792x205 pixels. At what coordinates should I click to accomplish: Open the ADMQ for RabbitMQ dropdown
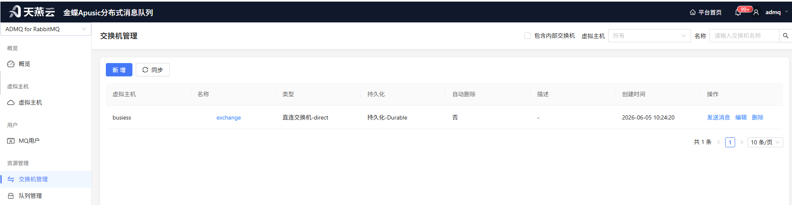click(46, 29)
